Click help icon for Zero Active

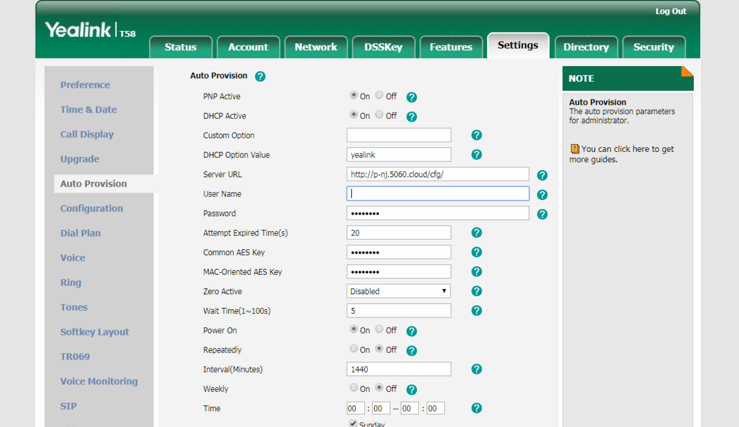pyautogui.click(x=477, y=291)
